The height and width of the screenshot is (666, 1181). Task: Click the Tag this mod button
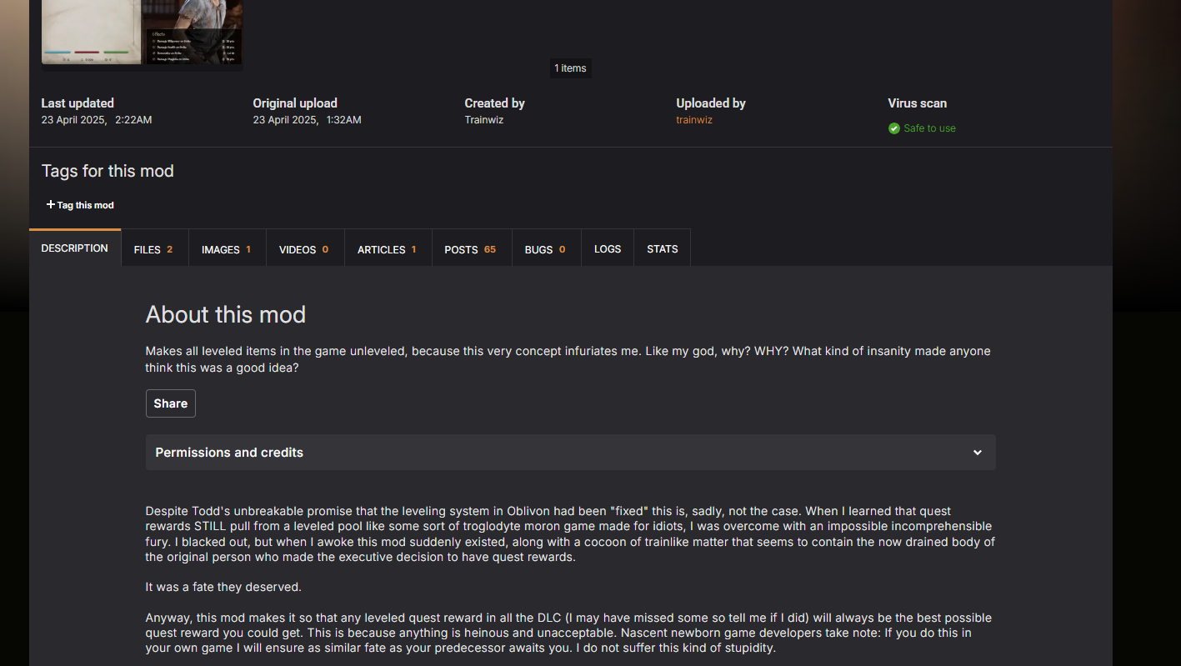(80, 205)
